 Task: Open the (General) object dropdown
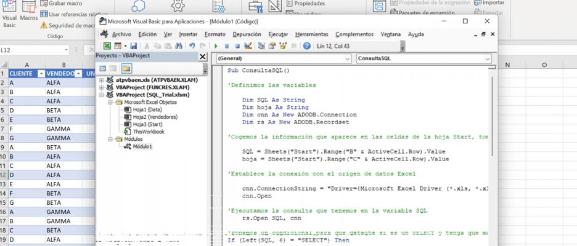pos(346,59)
